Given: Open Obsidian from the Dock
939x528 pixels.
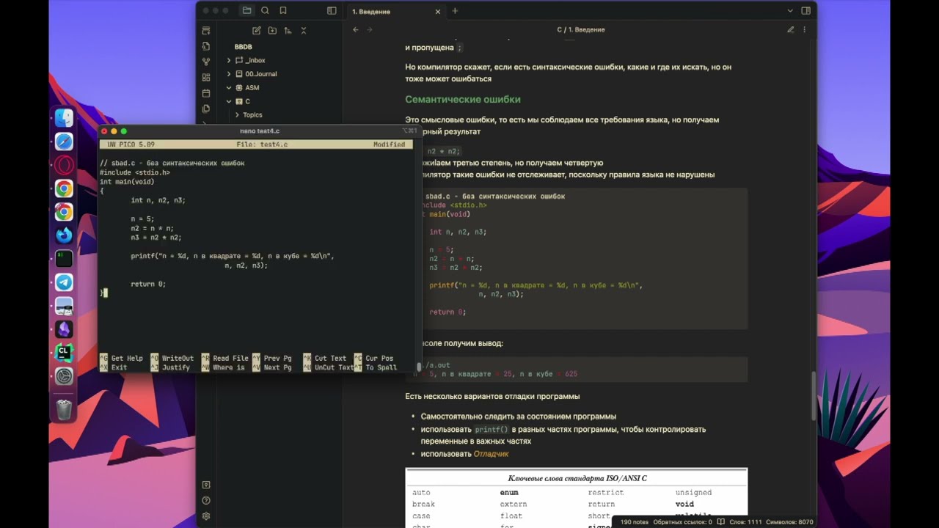Looking at the screenshot, I should click(64, 329).
